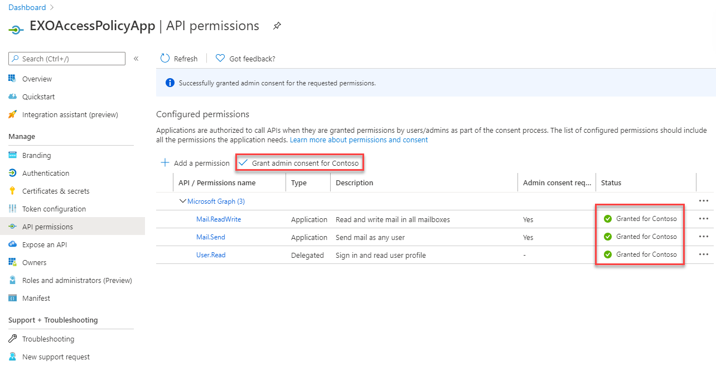Collapse the Microsoft Graph (3) group
716x370 pixels.
182,201
